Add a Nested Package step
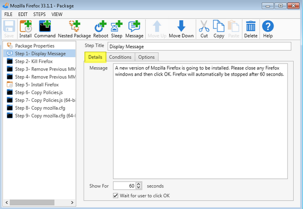Viewport: 303px width, 209px height. click(75, 29)
